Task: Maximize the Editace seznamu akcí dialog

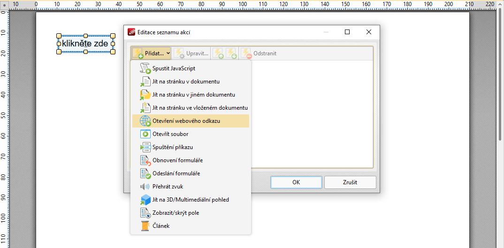Action: point(347,32)
